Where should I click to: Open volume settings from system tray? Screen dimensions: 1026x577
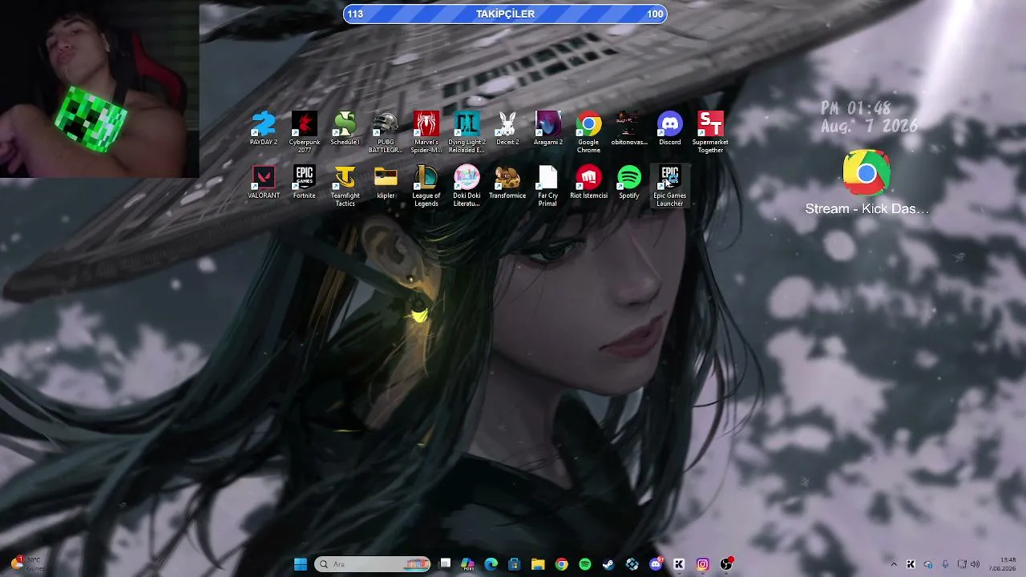(976, 564)
